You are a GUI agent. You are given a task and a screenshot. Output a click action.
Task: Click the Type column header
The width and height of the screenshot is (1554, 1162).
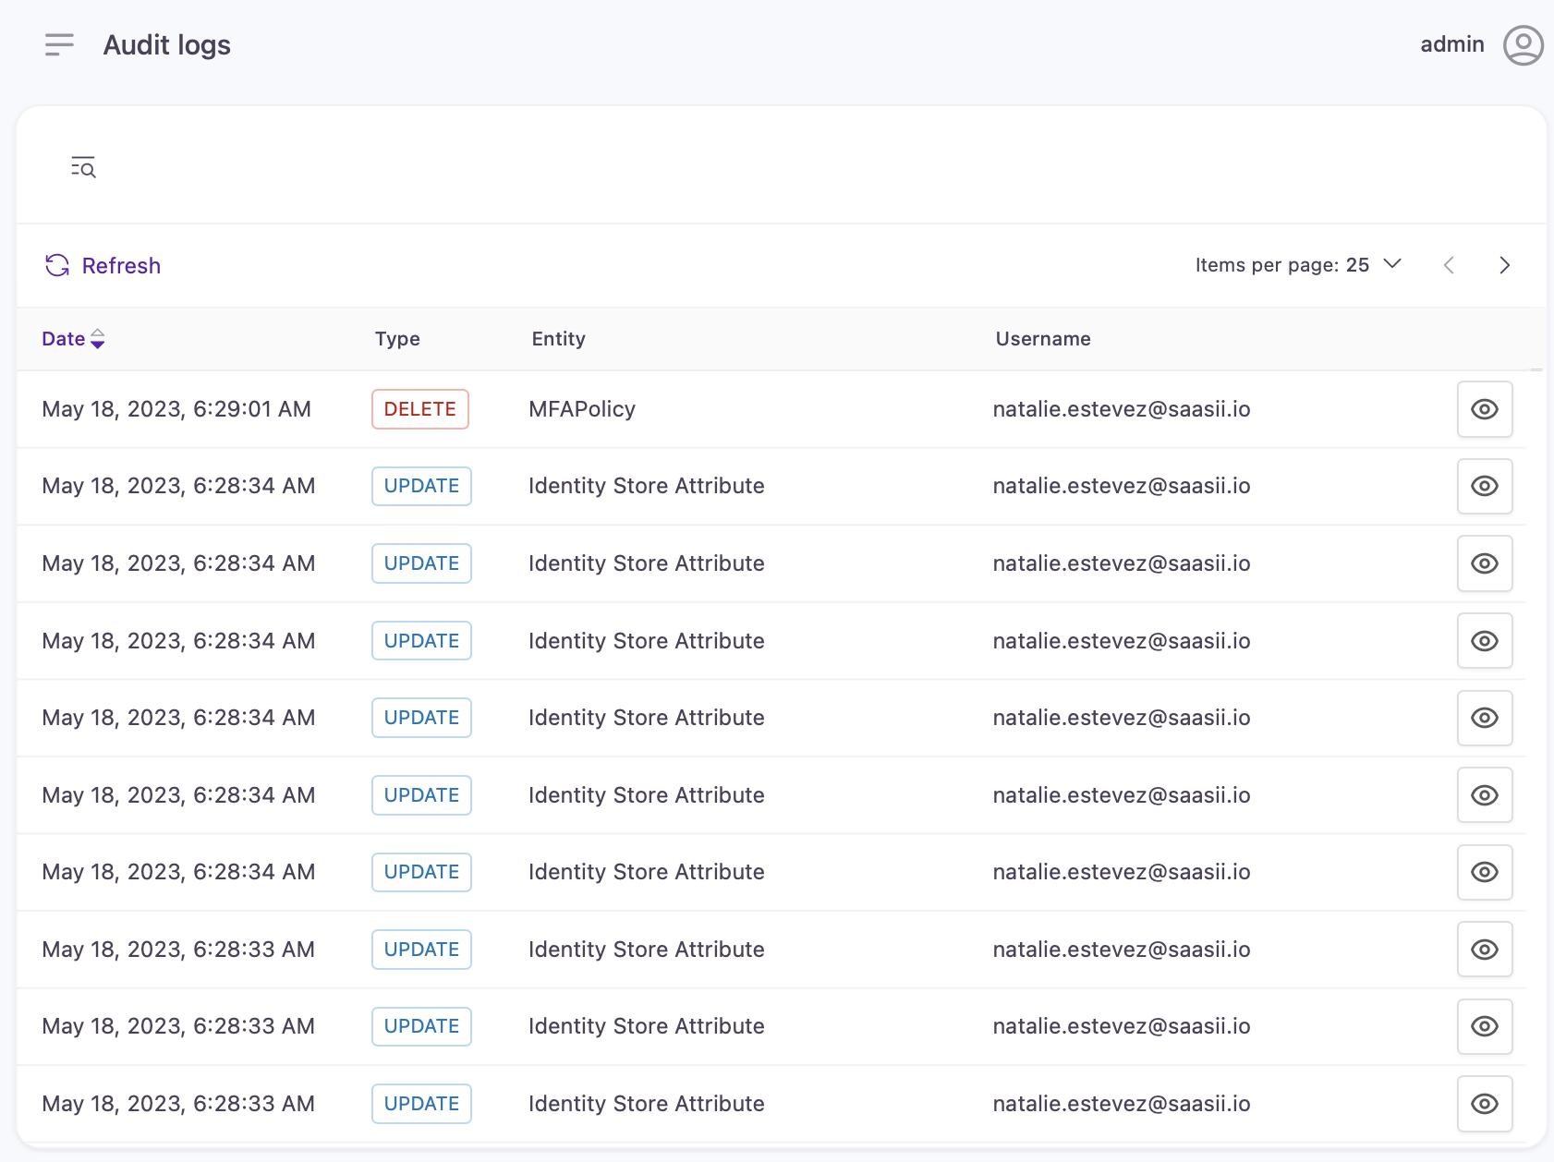tap(397, 339)
